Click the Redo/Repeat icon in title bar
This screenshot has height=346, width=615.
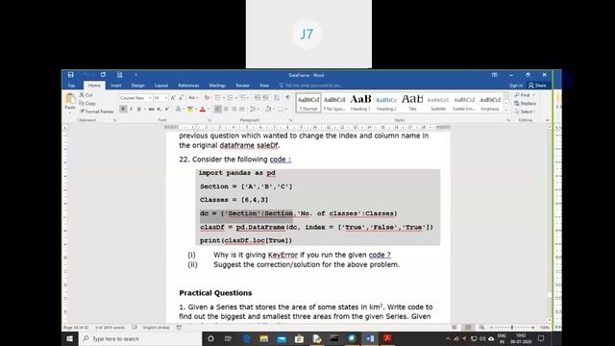pos(103,75)
